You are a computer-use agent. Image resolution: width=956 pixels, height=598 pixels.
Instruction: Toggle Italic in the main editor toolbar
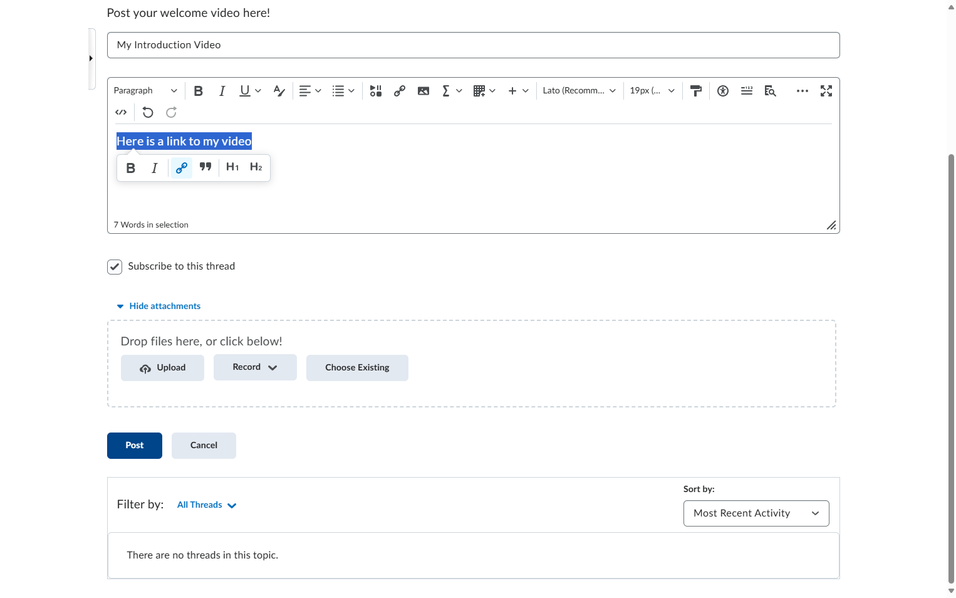coord(222,91)
